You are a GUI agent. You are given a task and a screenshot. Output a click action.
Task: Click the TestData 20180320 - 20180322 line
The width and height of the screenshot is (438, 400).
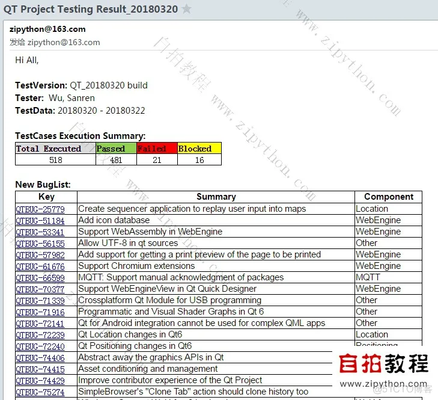click(x=80, y=111)
